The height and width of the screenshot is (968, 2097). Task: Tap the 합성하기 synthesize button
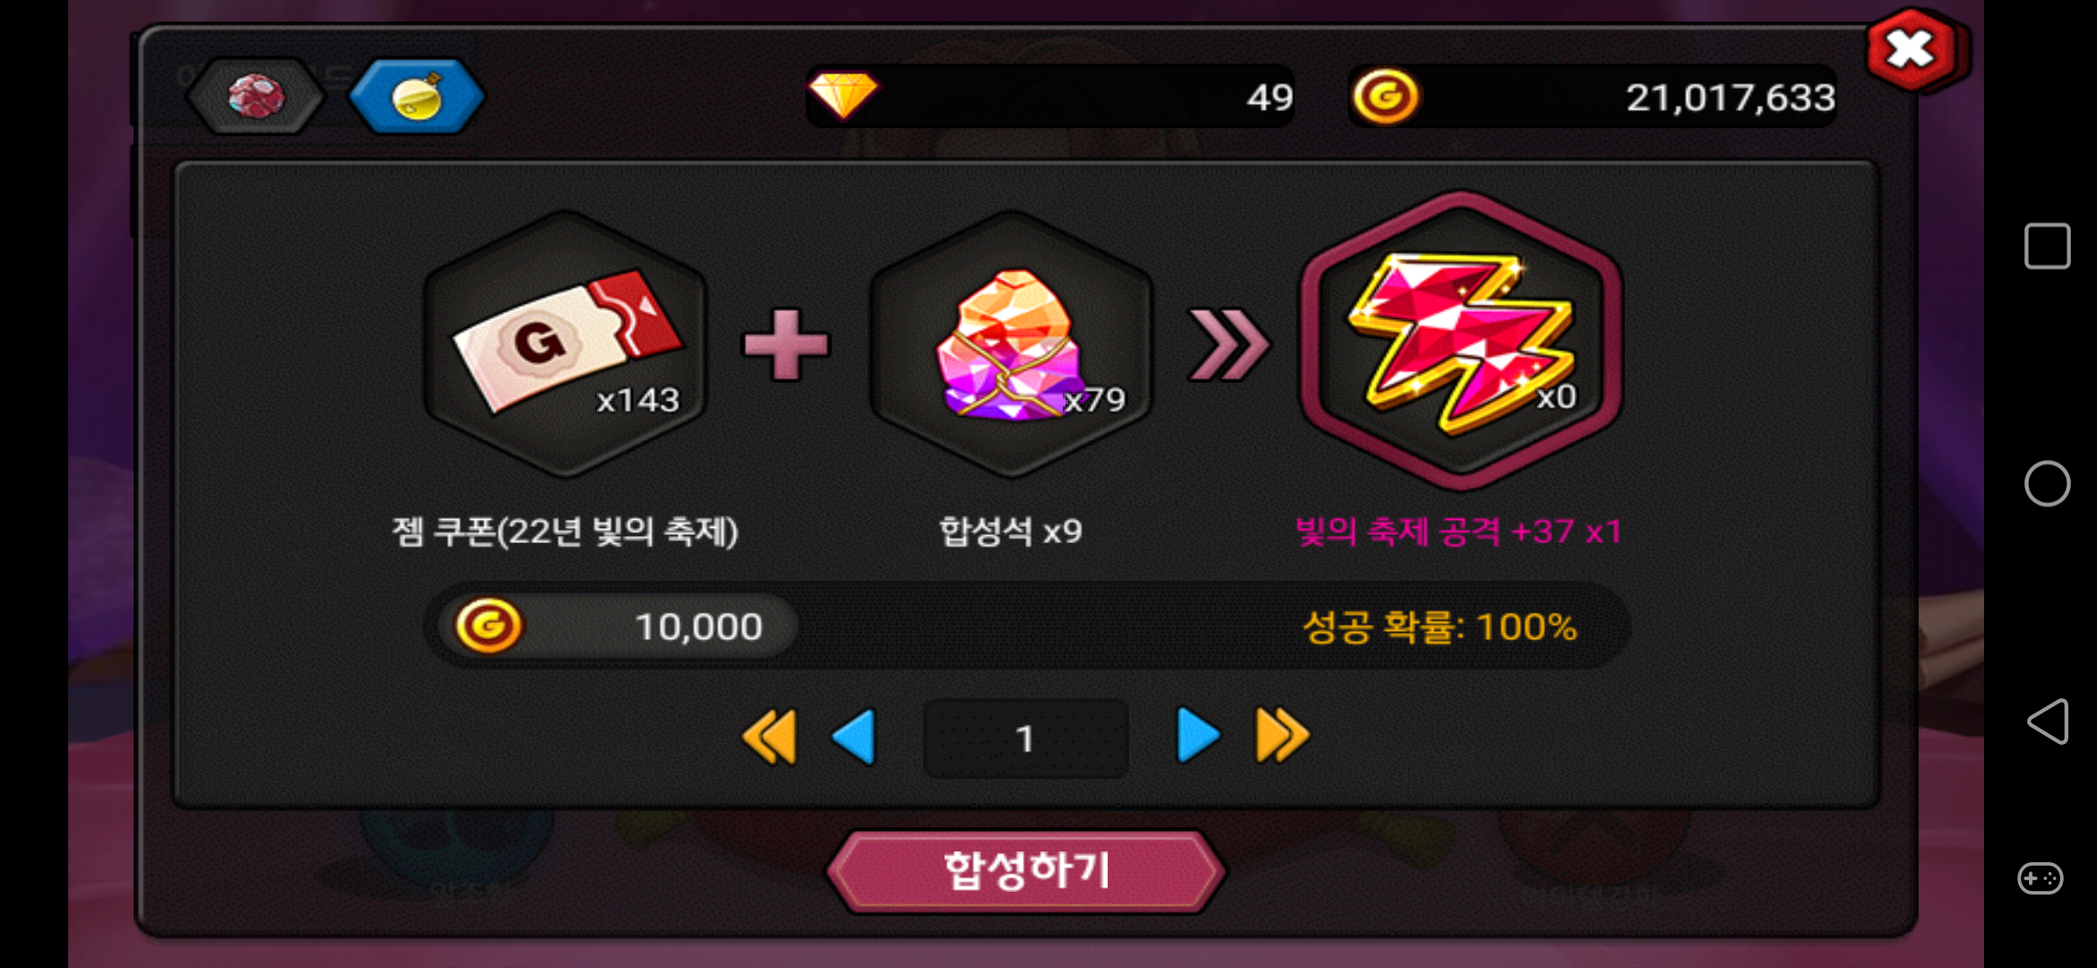(x=1025, y=871)
